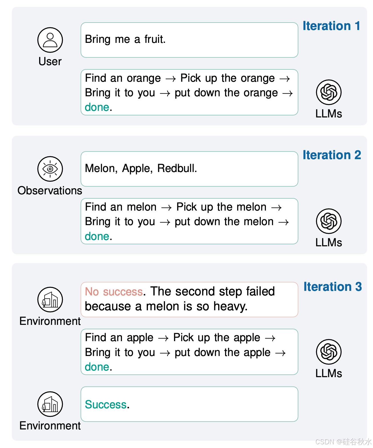
Task: Click the Environment building icon beside 'No success'
Action: (50, 299)
